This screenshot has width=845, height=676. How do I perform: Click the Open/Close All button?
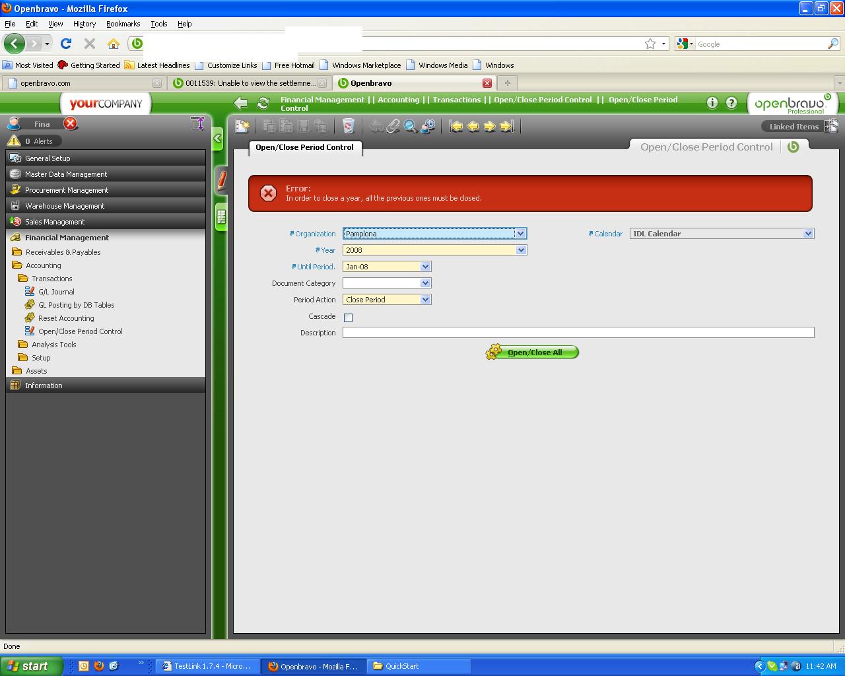click(x=533, y=353)
